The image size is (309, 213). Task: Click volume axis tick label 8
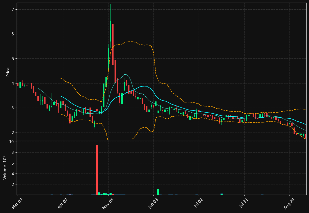coord(13,153)
